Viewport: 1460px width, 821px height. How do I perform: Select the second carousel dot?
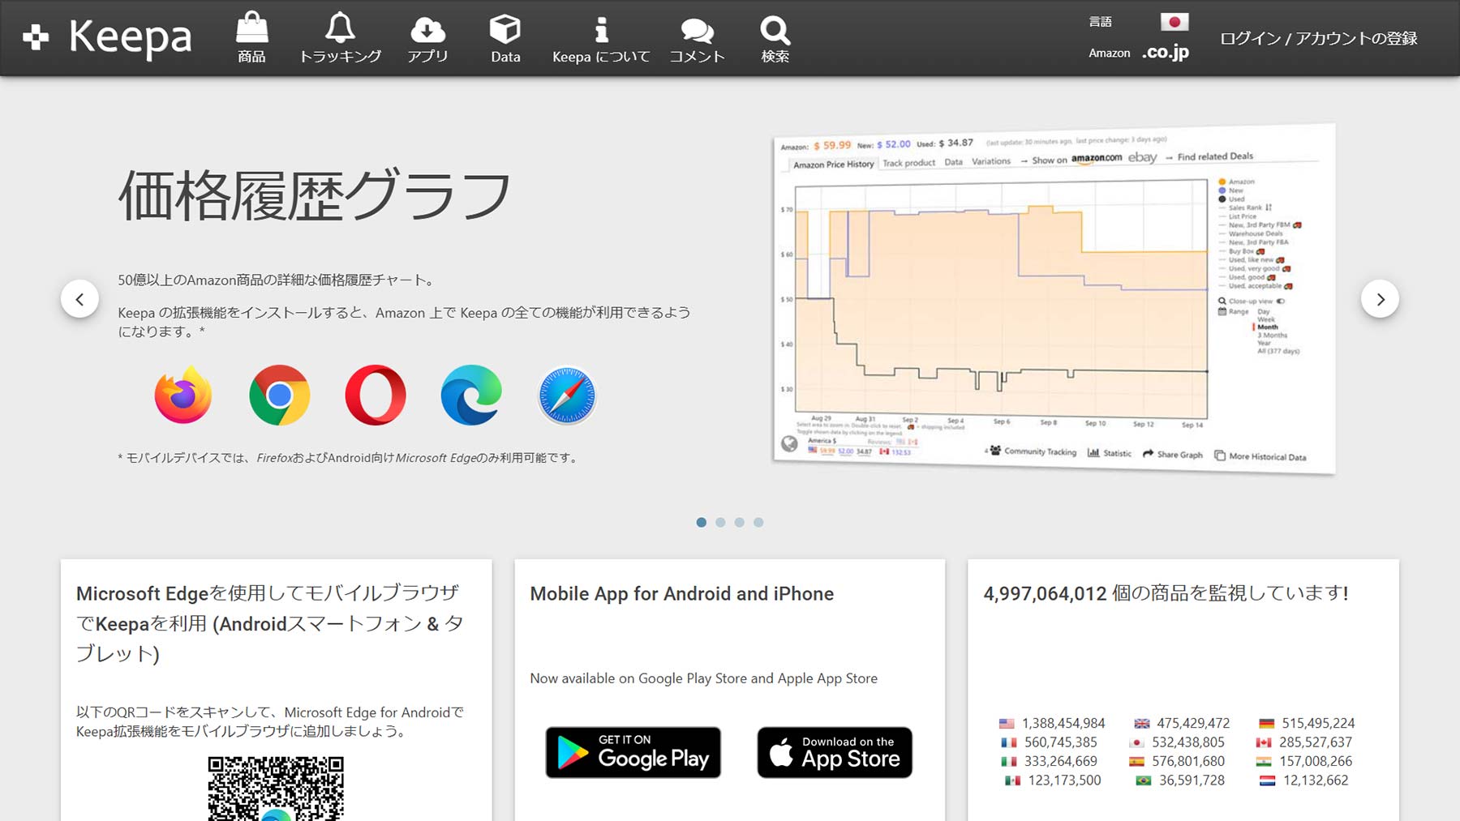pos(720,522)
